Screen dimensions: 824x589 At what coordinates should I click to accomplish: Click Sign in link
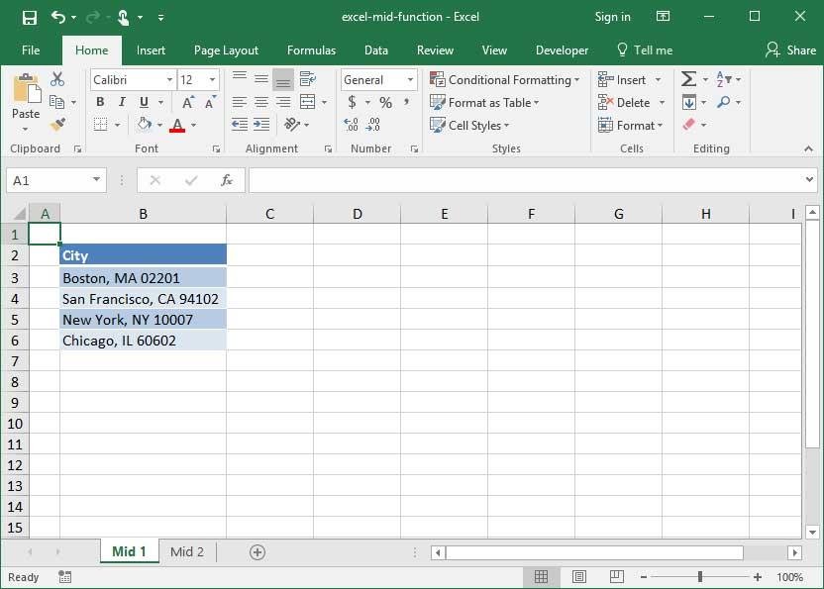tap(612, 17)
